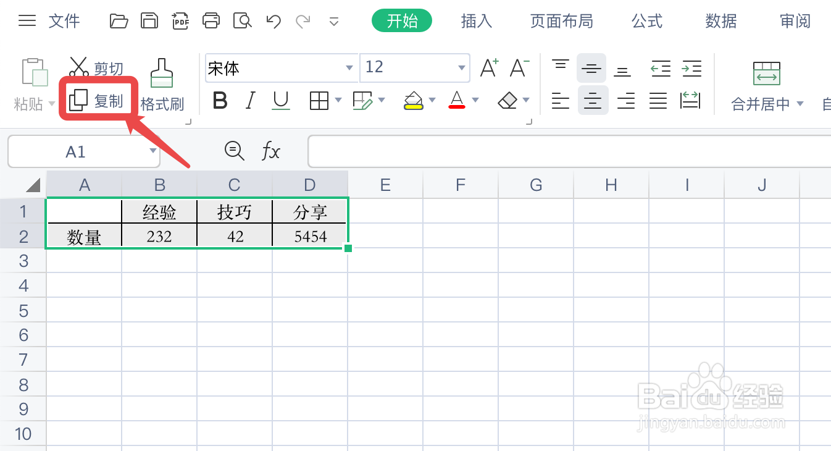This screenshot has width=831, height=451.
Task: Open the font name dropdown
Action: (349, 68)
